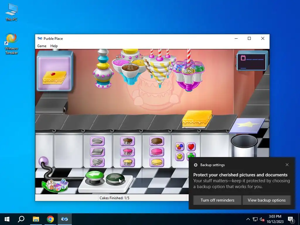The width and height of the screenshot is (300, 225).
Task: Open network status tray icon
Action: coord(255,219)
